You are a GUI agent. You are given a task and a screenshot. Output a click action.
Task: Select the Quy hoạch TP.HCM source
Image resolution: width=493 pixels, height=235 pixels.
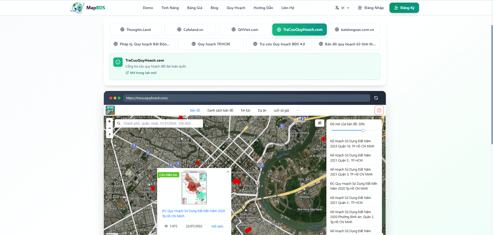210,44
